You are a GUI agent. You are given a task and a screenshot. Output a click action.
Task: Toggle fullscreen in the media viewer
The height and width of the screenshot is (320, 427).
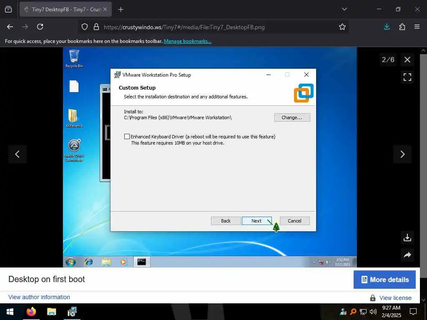[x=407, y=77]
